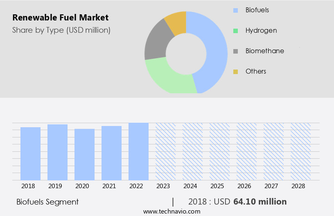Viewport: 334px width, 216px height.
Task: Click the yellow Others legend swatch
Action: pyautogui.click(x=235, y=72)
